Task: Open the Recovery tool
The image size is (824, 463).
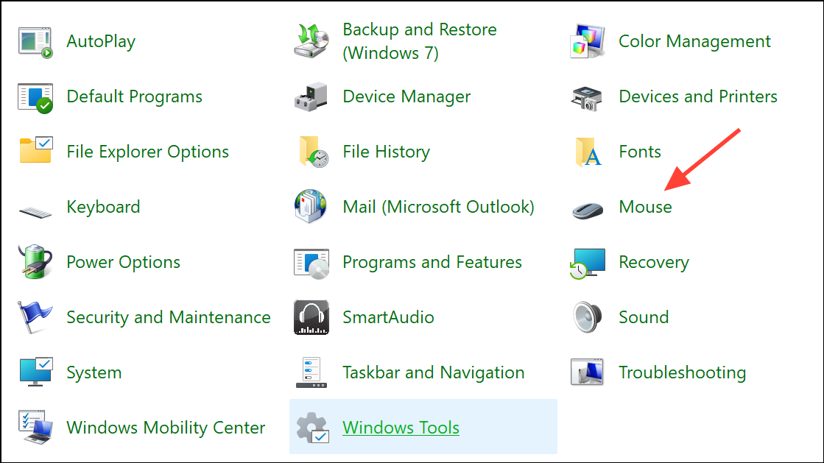Action: point(653,262)
